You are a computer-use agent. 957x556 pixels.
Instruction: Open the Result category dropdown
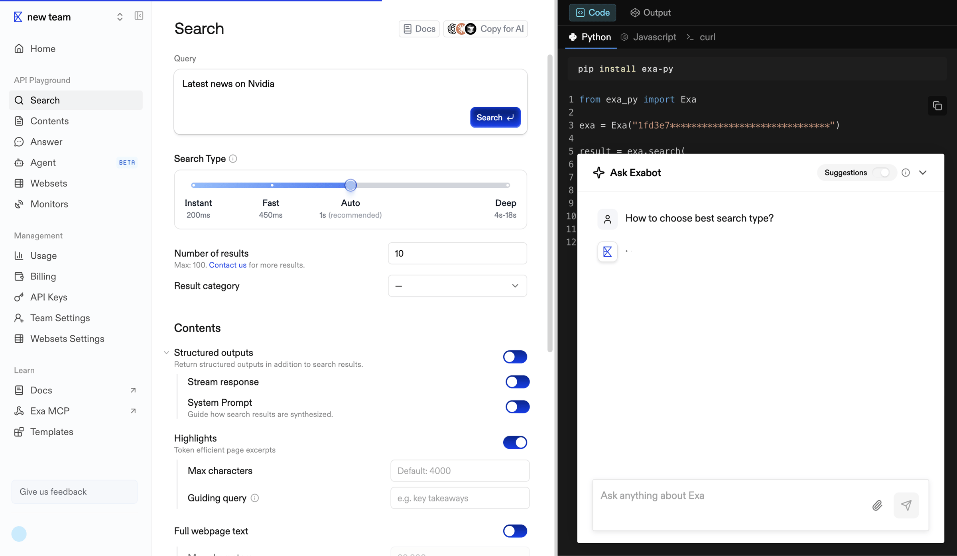[457, 285]
